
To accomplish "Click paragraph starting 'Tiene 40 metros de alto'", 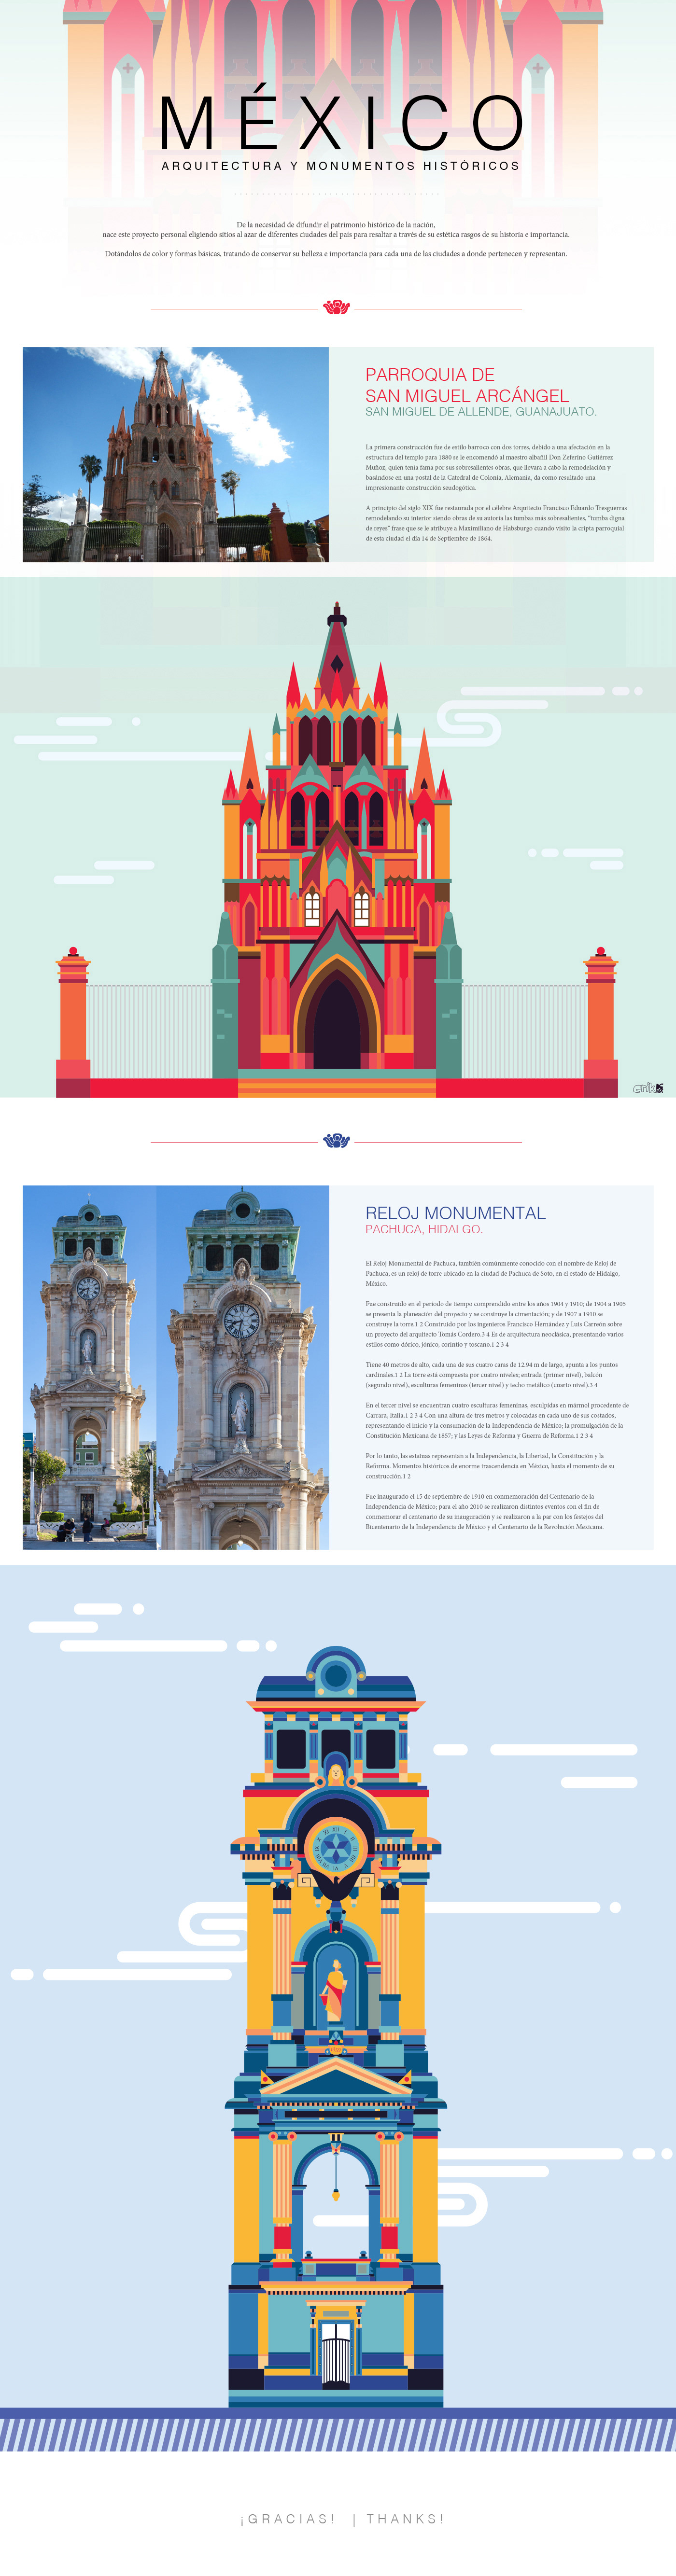I will 491,1374.
